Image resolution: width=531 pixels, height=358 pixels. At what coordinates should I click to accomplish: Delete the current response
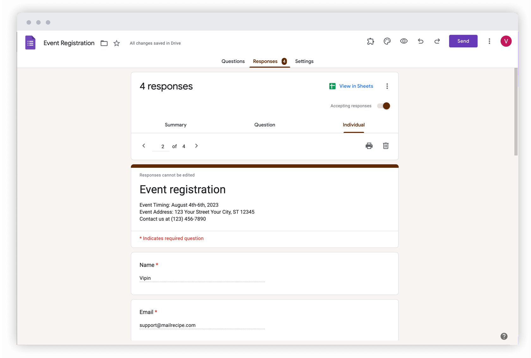[386, 146]
